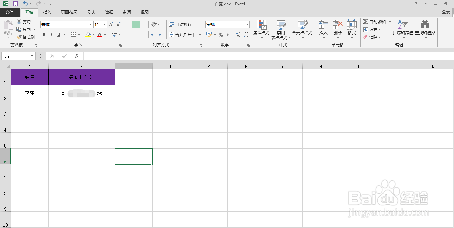Decrease font size with the small A icon
The image size is (454, 228).
point(118,25)
